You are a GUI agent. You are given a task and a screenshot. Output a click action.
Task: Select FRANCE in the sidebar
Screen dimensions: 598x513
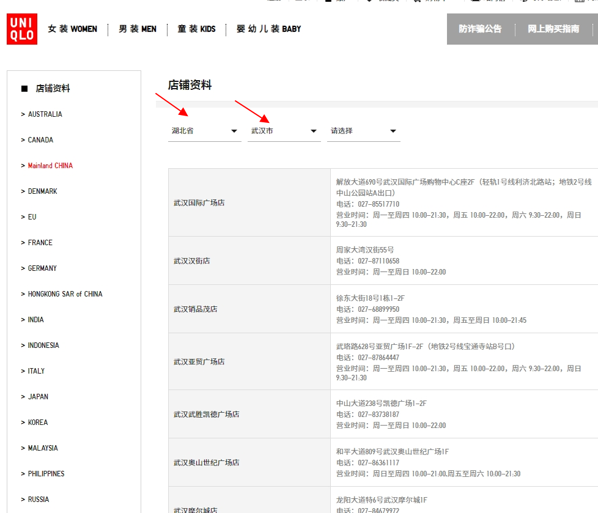[x=40, y=243]
